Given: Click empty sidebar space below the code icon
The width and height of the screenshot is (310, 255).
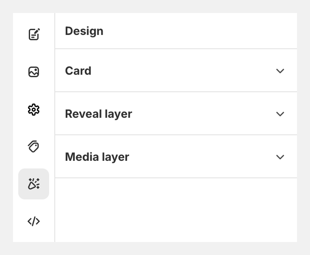Looking at the screenshot, I should (34, 236).
